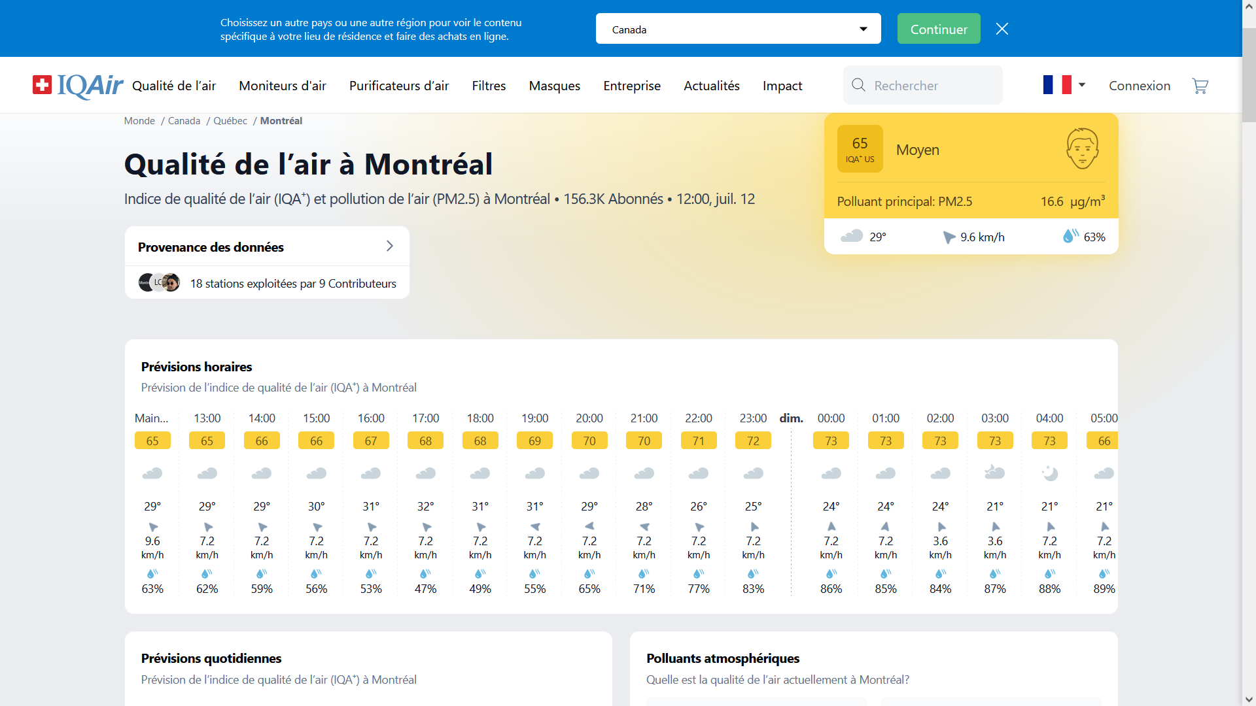
Task: Click the humidity drop beside 63% in AQI card
Action: point(1070,235)
